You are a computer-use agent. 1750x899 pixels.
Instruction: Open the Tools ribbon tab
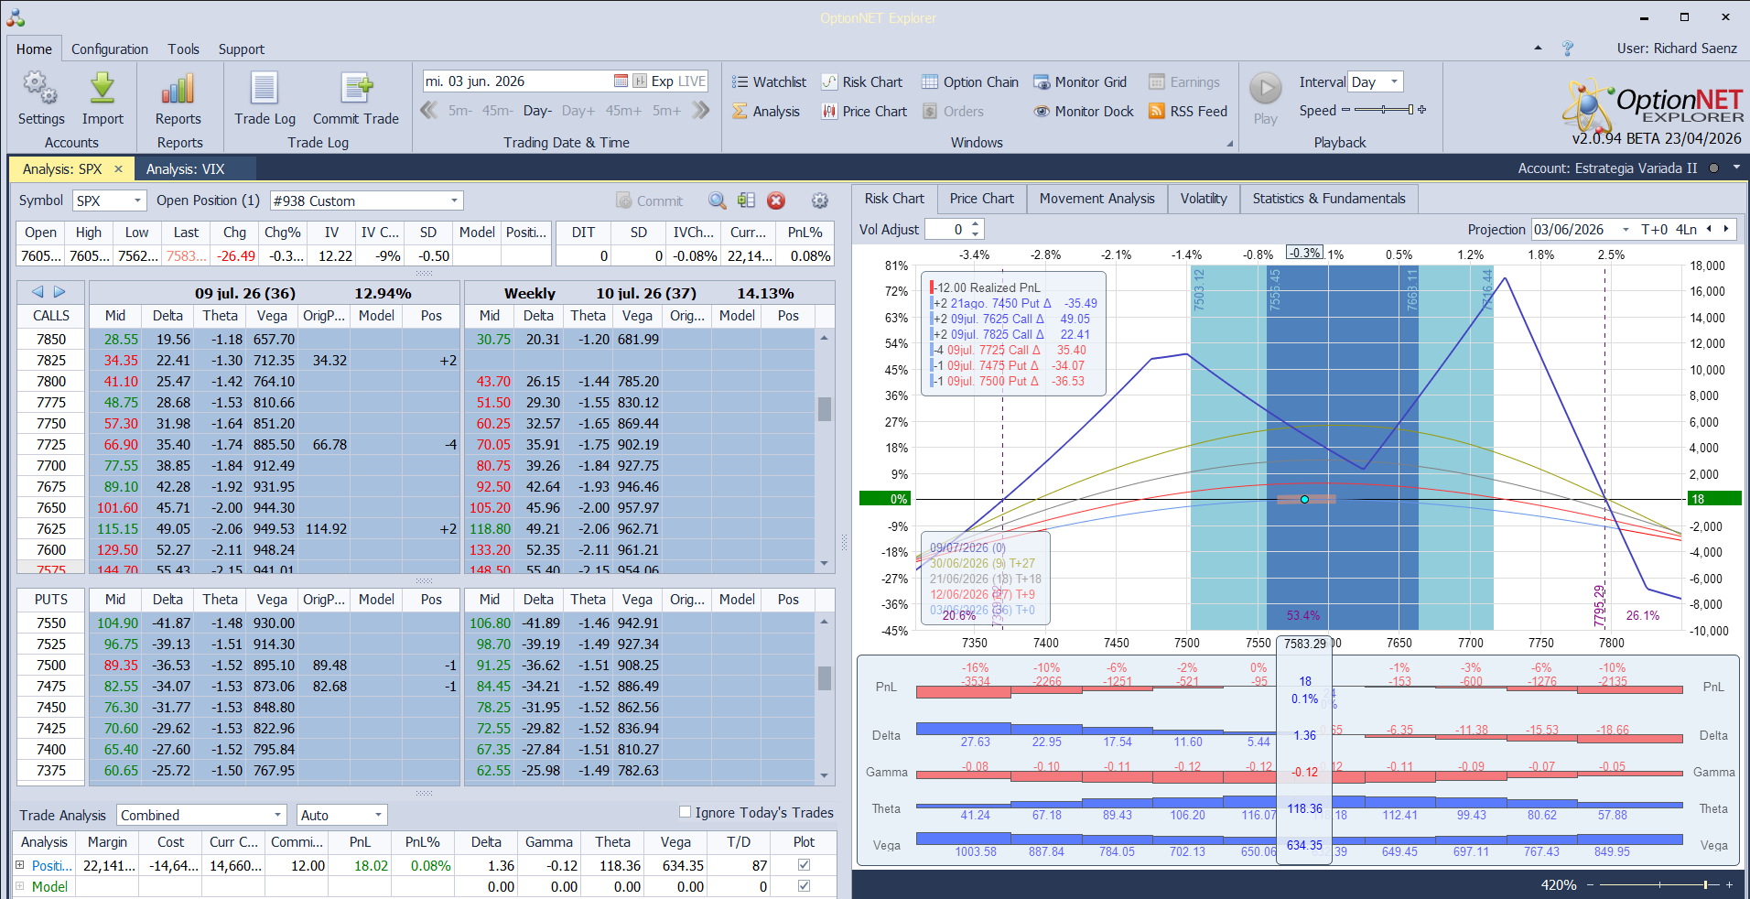[183, 49]
